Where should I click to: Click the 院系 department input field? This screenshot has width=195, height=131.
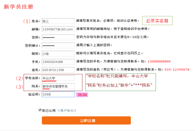(58, 86)
